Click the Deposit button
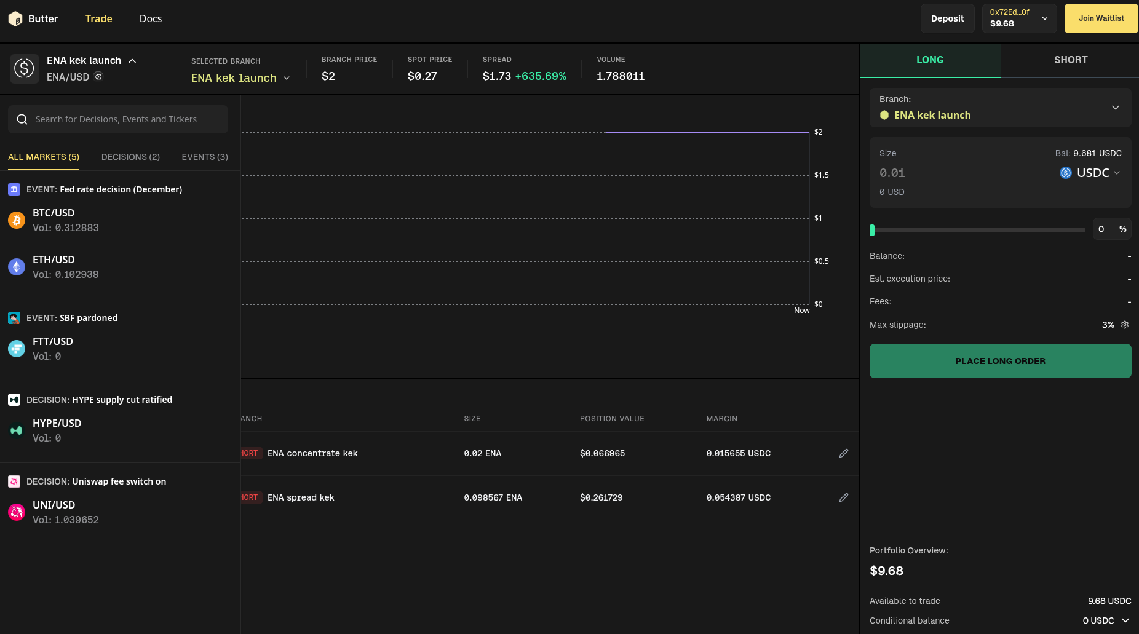Screen dimensions: 1139x634 pyautogui.click(x=947, y=18)
